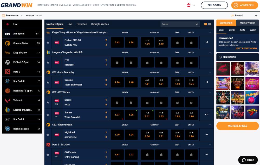Open the Euro-Ansicht view dropdown

pos(12,16)
